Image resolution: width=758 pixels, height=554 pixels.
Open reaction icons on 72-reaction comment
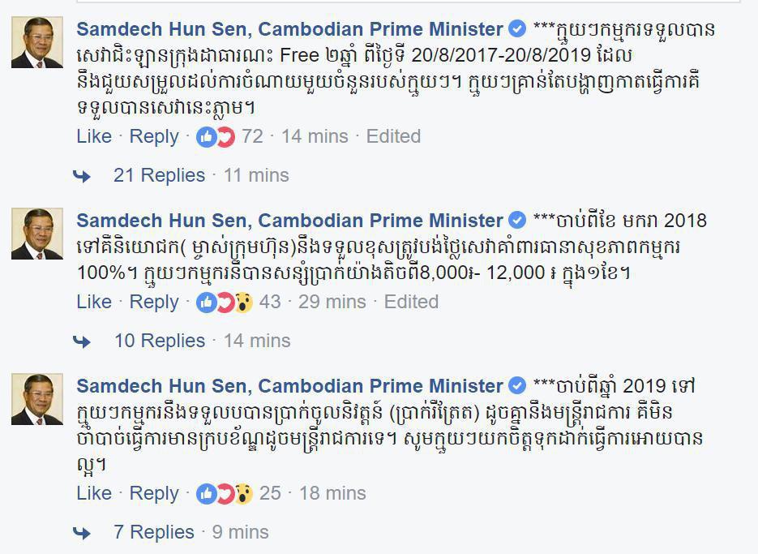[216, 136]
